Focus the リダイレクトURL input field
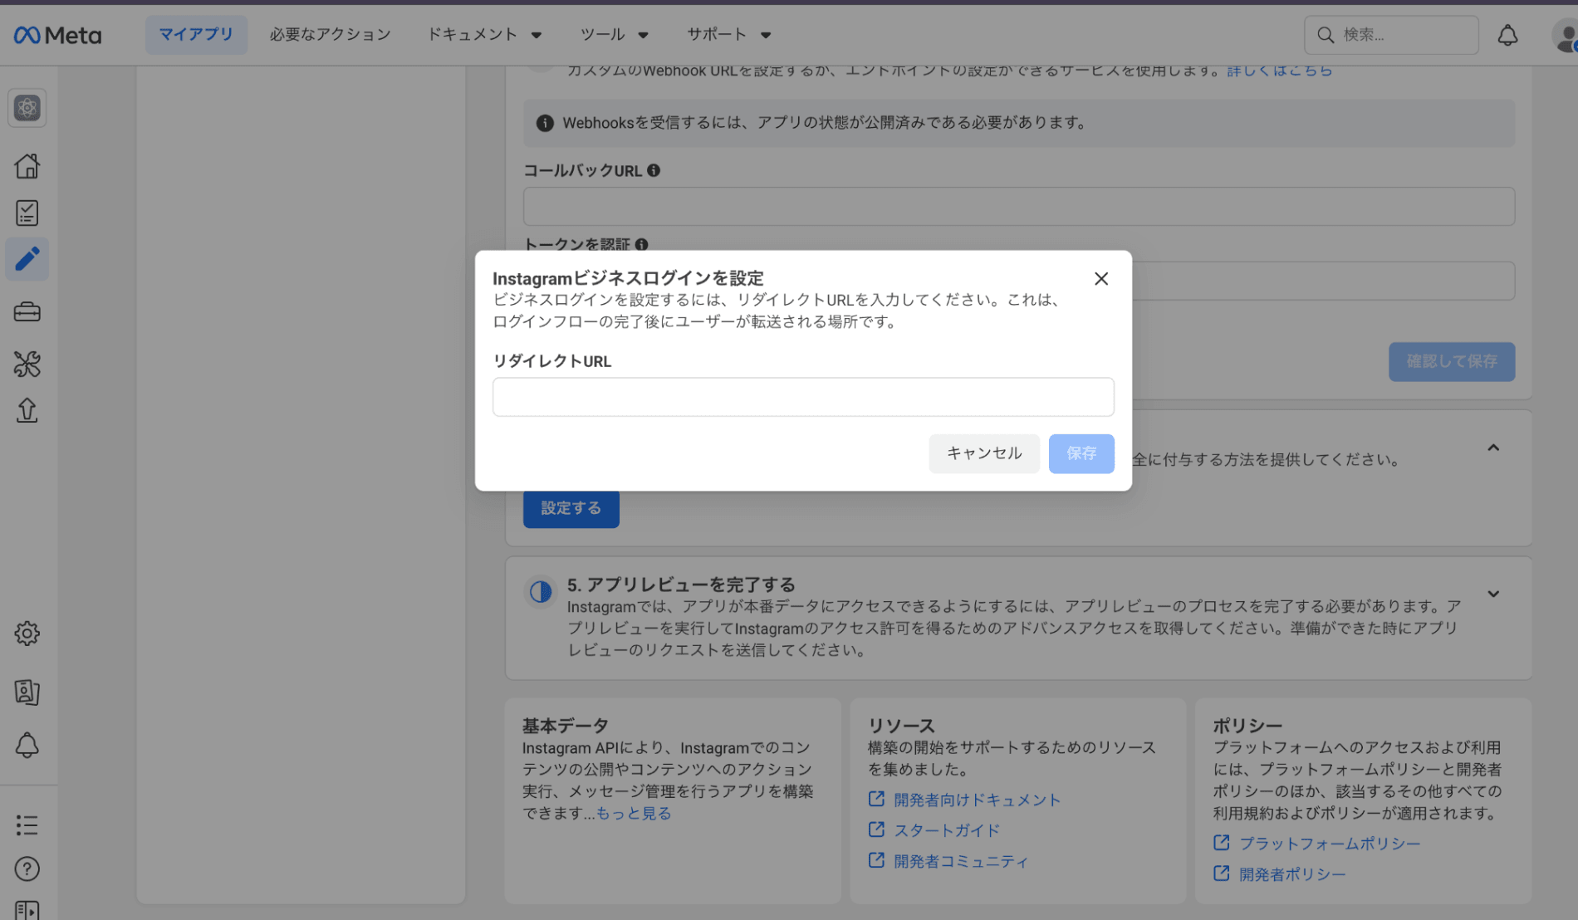Image resolution: width=1578 pixels, height=920 pixels. (802, 397)
